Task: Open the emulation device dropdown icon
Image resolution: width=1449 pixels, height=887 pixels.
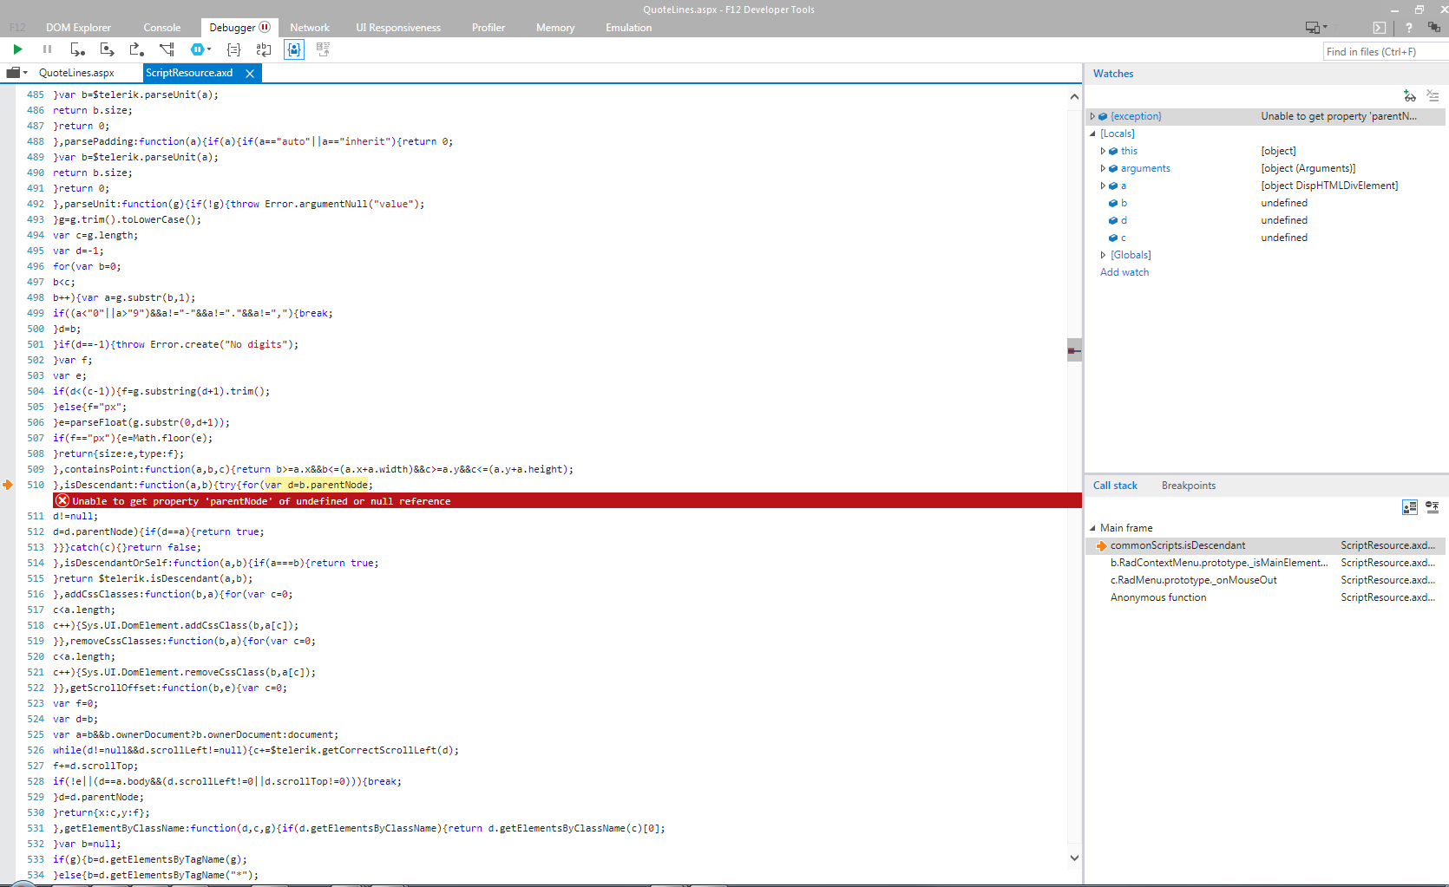Action: [x=1316, y=28]
